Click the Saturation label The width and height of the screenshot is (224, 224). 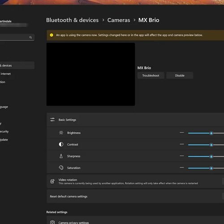tap(73, 168)
